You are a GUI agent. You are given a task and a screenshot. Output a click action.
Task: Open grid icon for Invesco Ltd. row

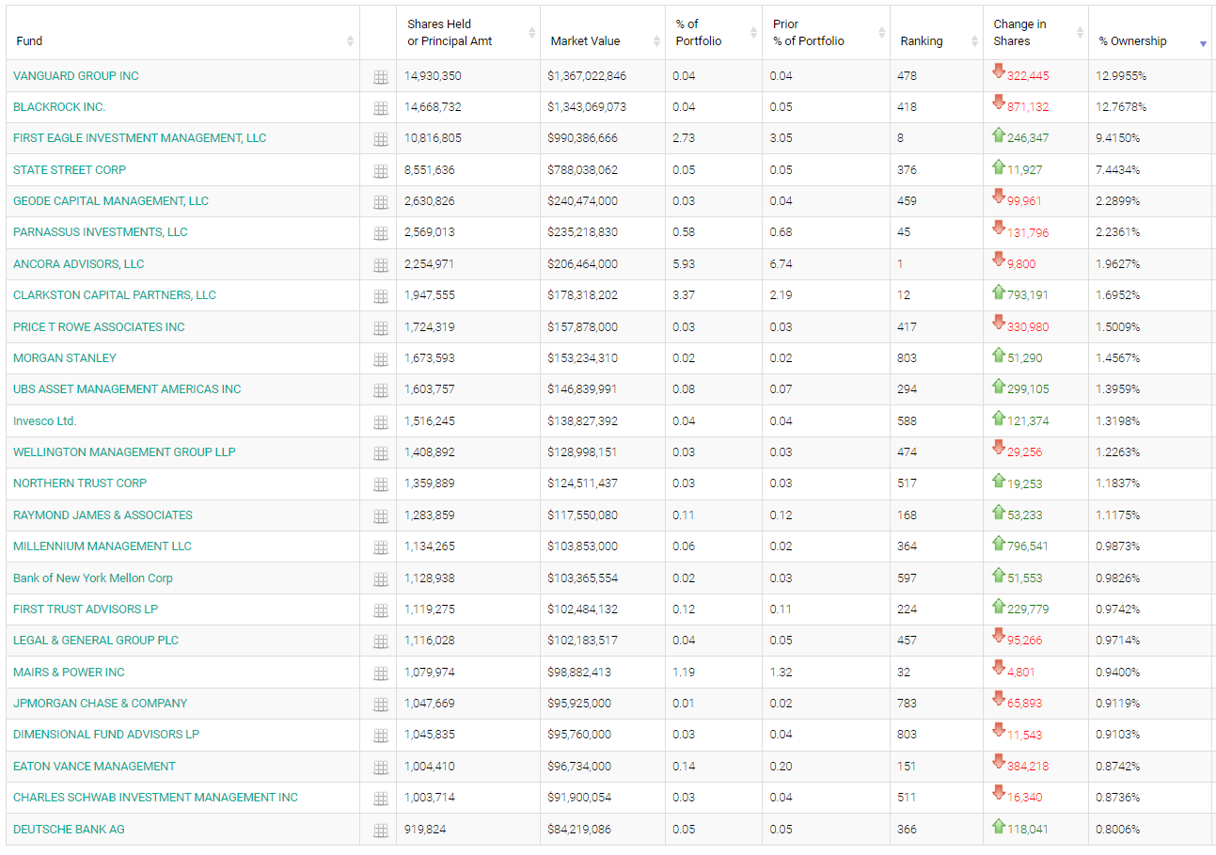point(381,422)
